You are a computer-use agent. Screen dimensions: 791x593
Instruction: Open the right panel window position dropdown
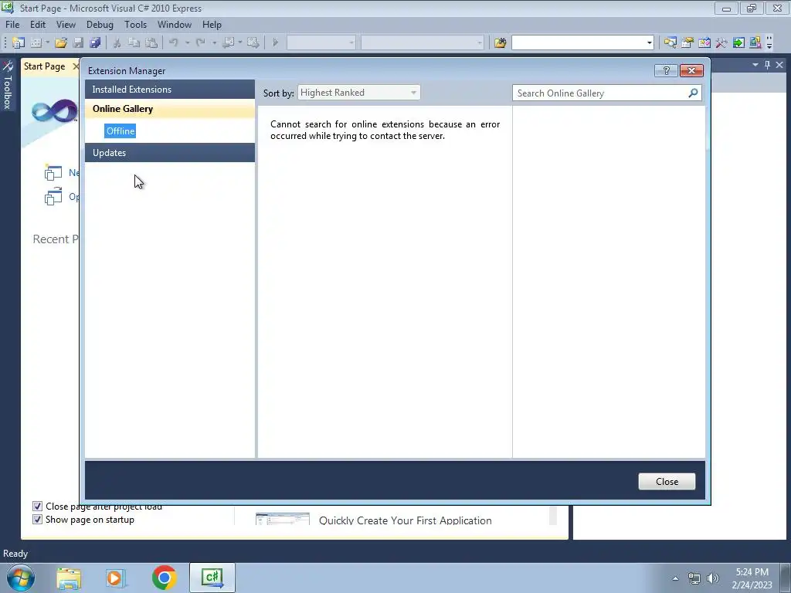[755, 65]
